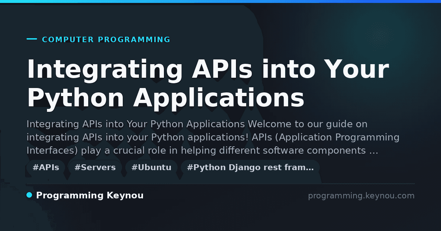Image resolution: width=441 pixels, height=231 pixels.
Task: Open the programming.keynou.com link
Action: [x=361, y=196]
